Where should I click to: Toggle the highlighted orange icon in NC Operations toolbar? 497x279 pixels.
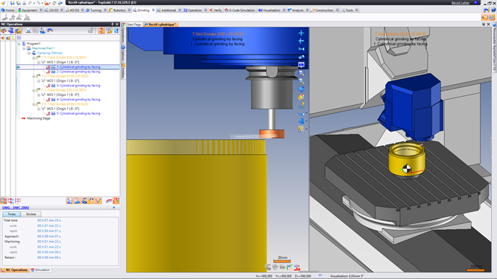(18, 31)
